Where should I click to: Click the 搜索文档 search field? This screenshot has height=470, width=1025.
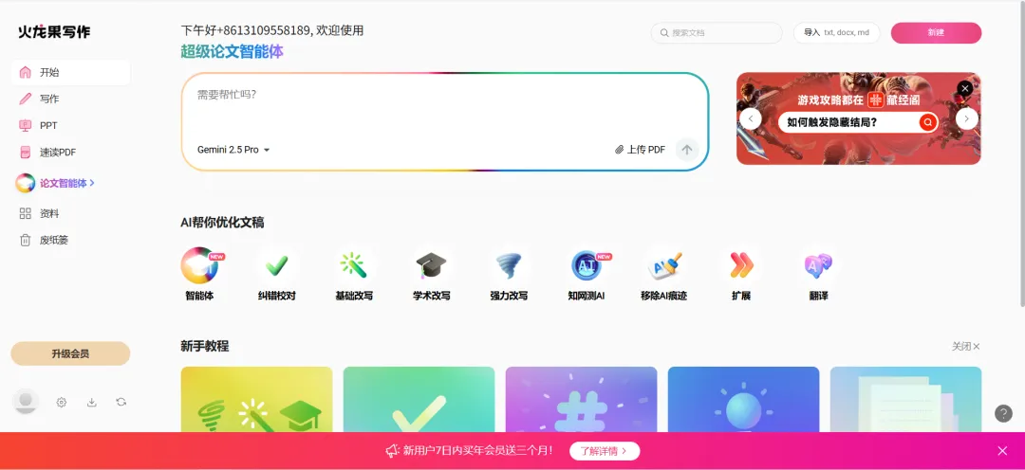(717, 32)
